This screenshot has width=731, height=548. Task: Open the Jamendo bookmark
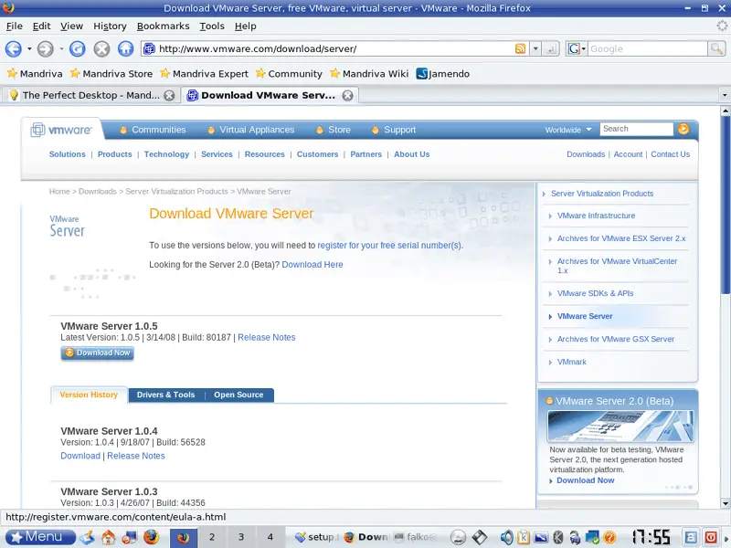pos(443,74)
